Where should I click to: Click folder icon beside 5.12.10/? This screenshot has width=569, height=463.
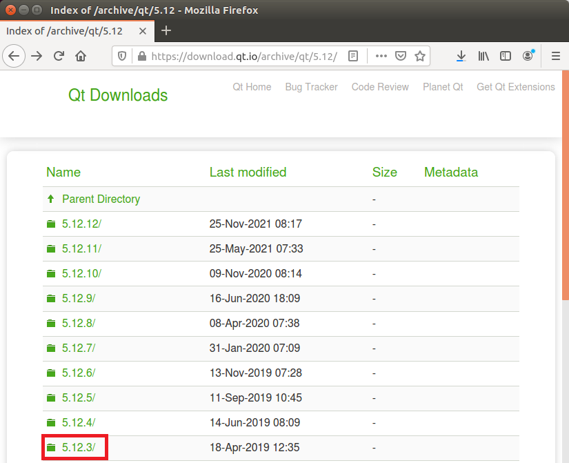[x=51, y=273]
